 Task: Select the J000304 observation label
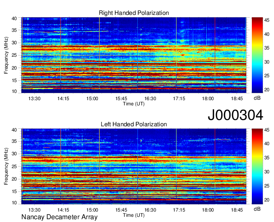click(235, 115)
